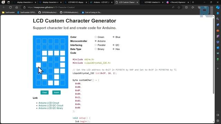This screenshot has width=221, height=124.
Task: Open the Arduino LCD I2C Circuit link
Action: coord(51,105)
